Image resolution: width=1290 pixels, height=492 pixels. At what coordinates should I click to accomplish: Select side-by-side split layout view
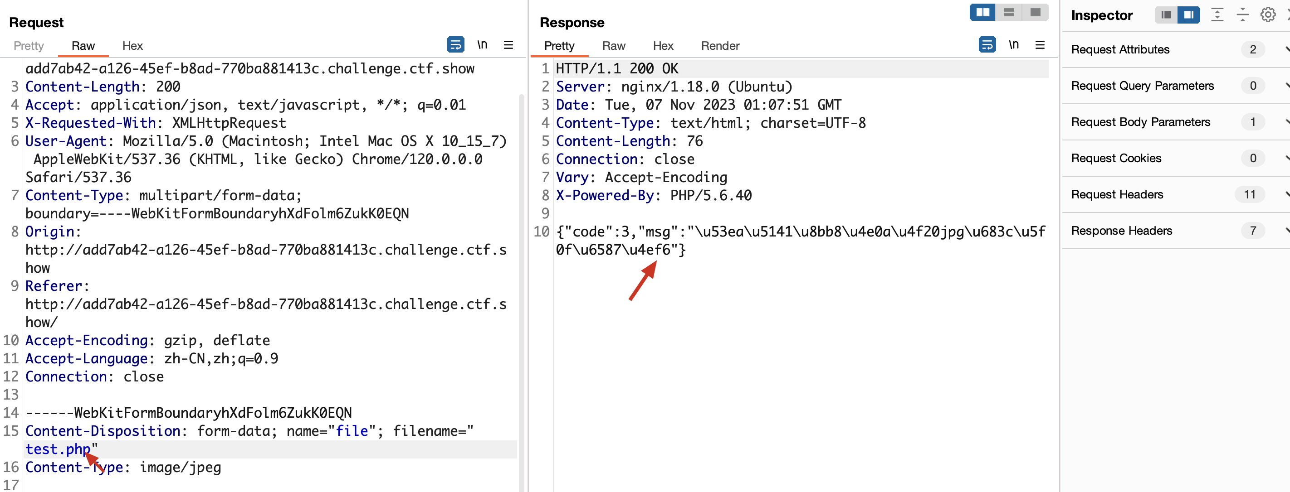tap(982, 12)
